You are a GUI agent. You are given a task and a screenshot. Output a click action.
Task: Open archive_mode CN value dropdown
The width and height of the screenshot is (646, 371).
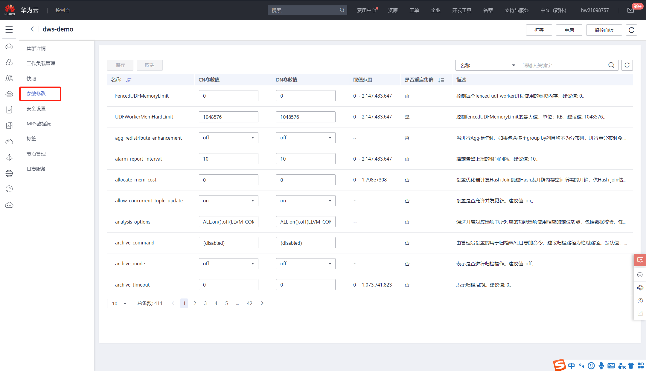tap(228, 264)
